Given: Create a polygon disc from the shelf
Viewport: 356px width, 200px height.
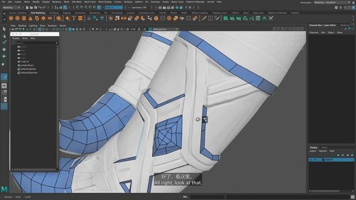Looking at the screenshot, I should [x=50, y=18].
